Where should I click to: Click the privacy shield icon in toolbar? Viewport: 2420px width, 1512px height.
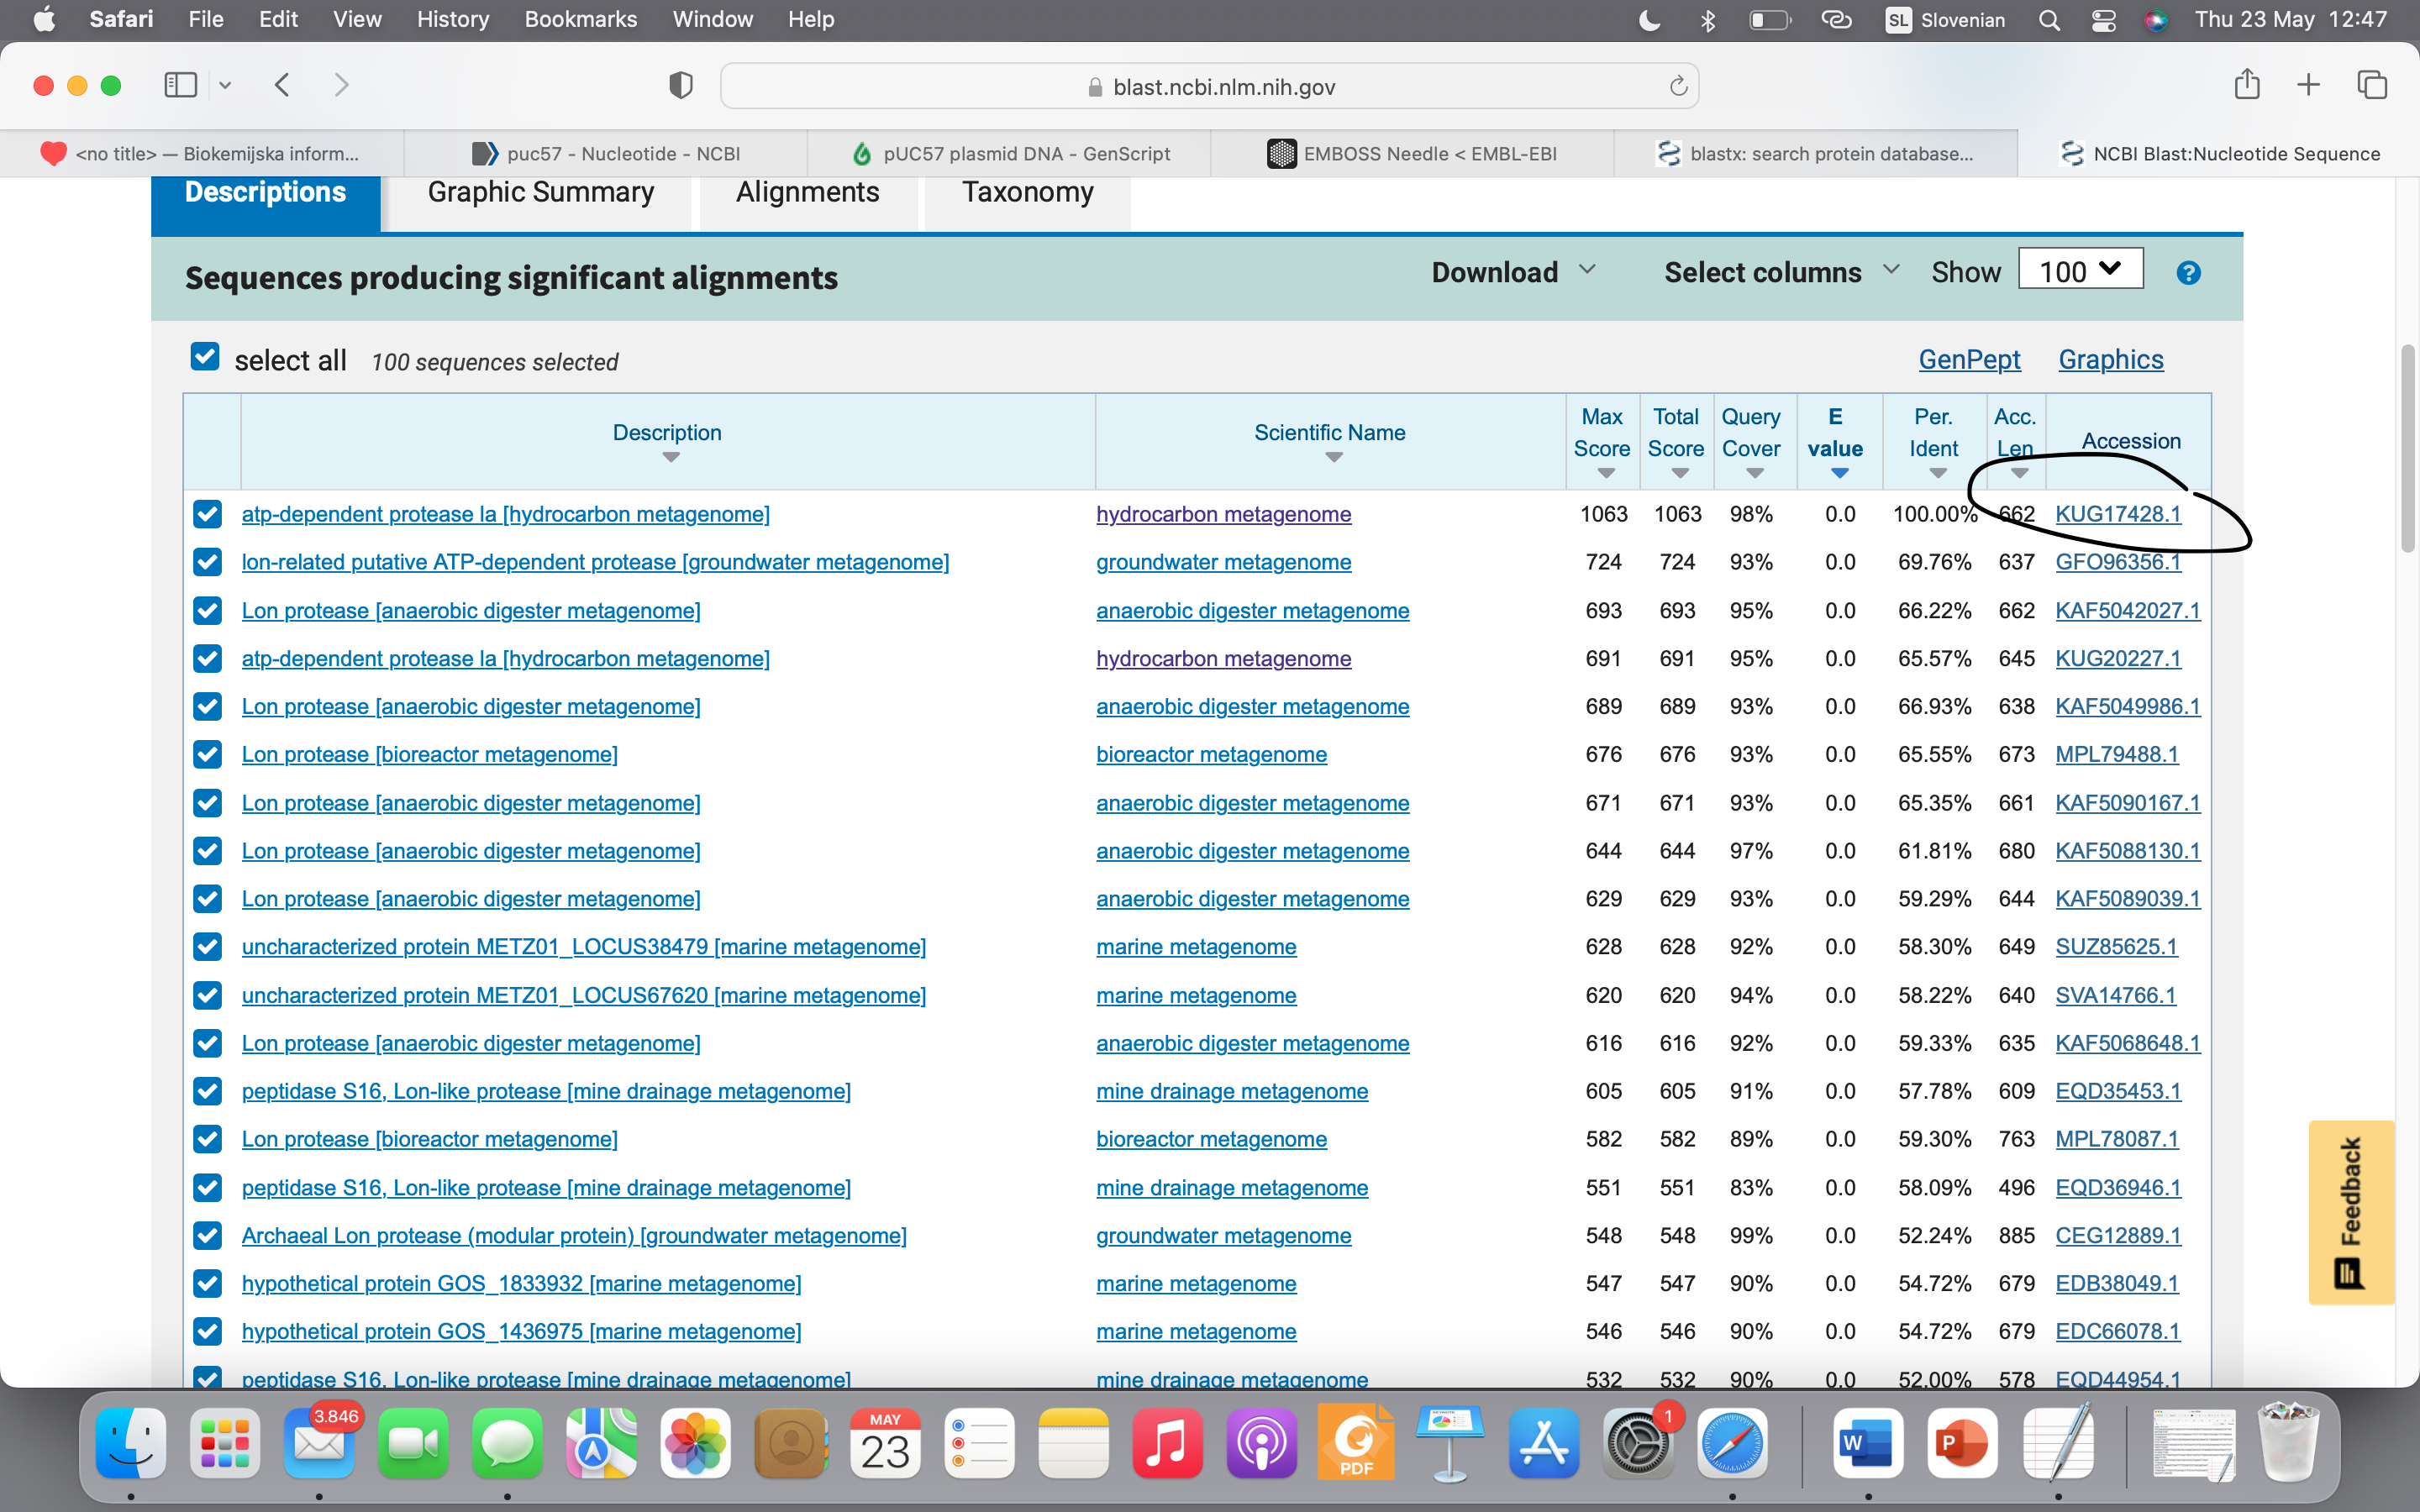pyautogui.click(x=681, y=86)
